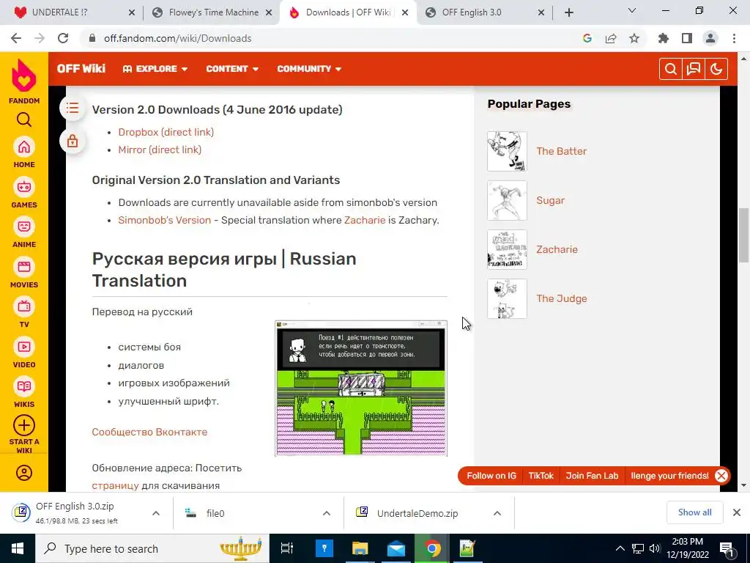Close the Downloads OFF Wiki tab
The width and height of the screenshot is (750, 563).
tap(405, 12)
